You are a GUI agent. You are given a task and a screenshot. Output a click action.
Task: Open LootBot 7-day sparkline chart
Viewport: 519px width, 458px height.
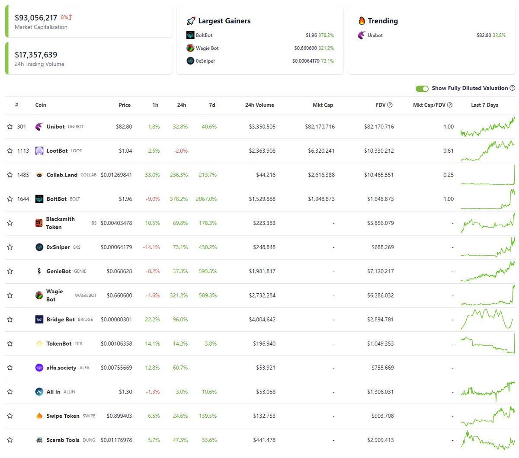487,151
